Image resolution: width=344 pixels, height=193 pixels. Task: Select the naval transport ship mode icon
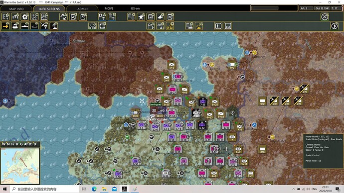coord(25,26)
